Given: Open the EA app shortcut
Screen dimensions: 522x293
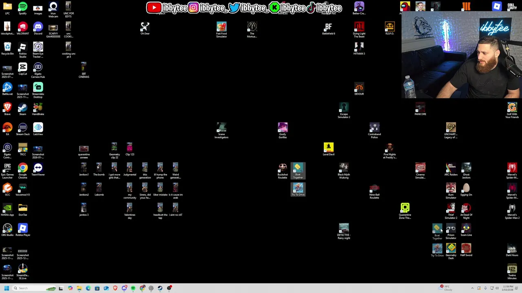Looking at the screenshot, I should (7, 129).
